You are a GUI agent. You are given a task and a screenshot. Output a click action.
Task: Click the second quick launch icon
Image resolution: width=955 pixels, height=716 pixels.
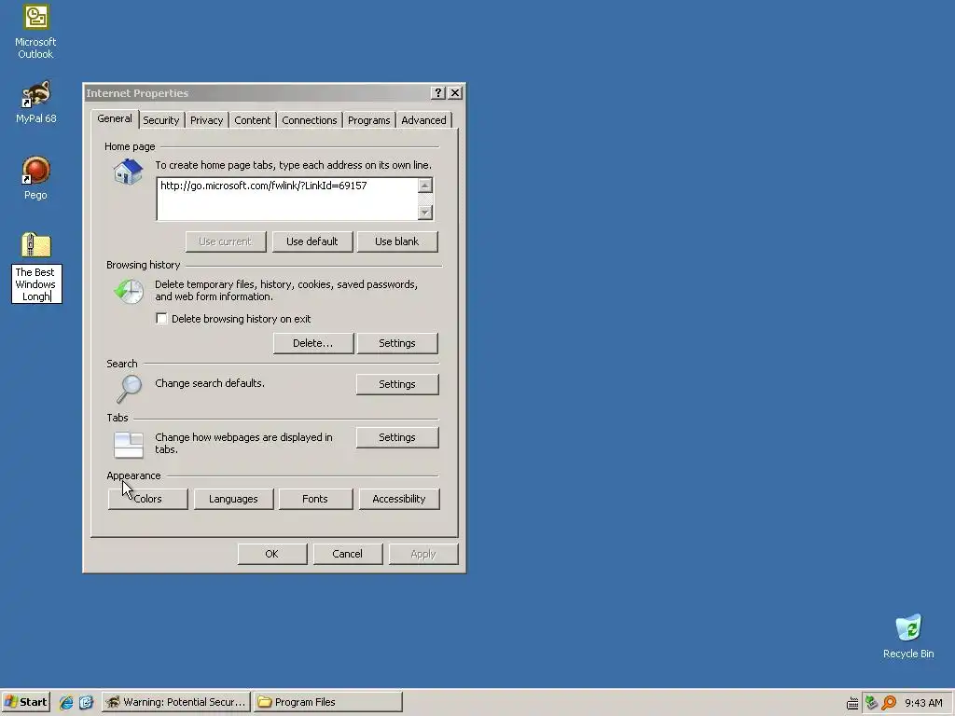click(x=86, y=702)
